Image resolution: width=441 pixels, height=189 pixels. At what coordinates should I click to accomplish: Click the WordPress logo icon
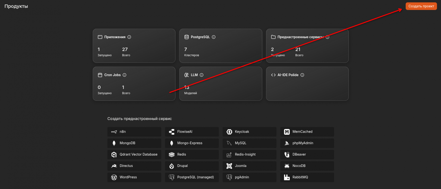[x=114, y=177]
